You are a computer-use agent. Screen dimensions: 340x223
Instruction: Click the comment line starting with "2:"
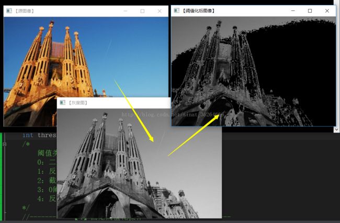pos(47,181)
